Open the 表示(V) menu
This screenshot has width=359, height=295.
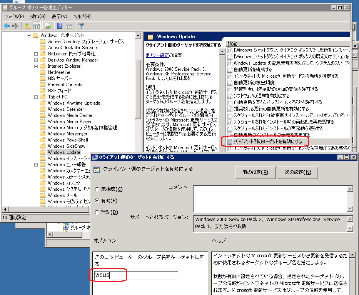59,16
